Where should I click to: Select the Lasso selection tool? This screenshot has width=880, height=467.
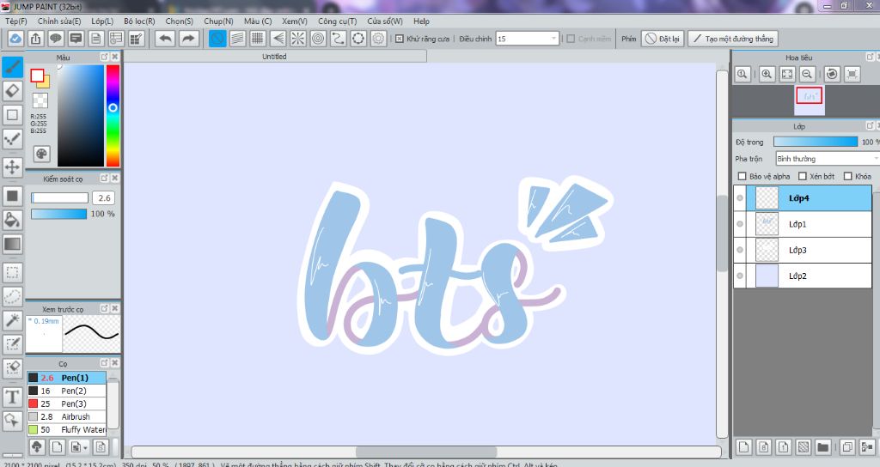tap(12, 296)
